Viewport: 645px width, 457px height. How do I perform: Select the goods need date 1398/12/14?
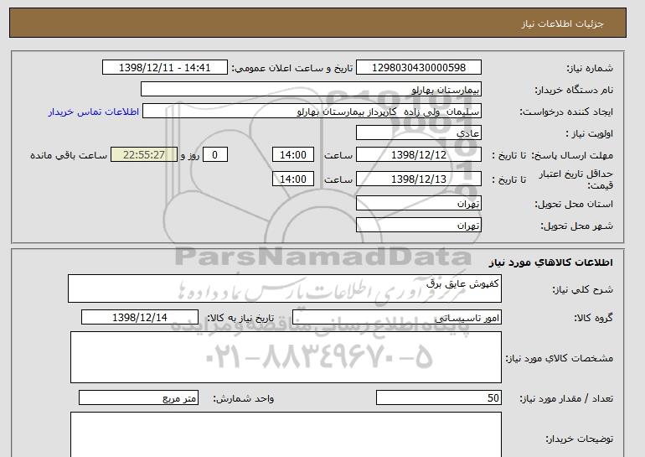coord(140,318)
